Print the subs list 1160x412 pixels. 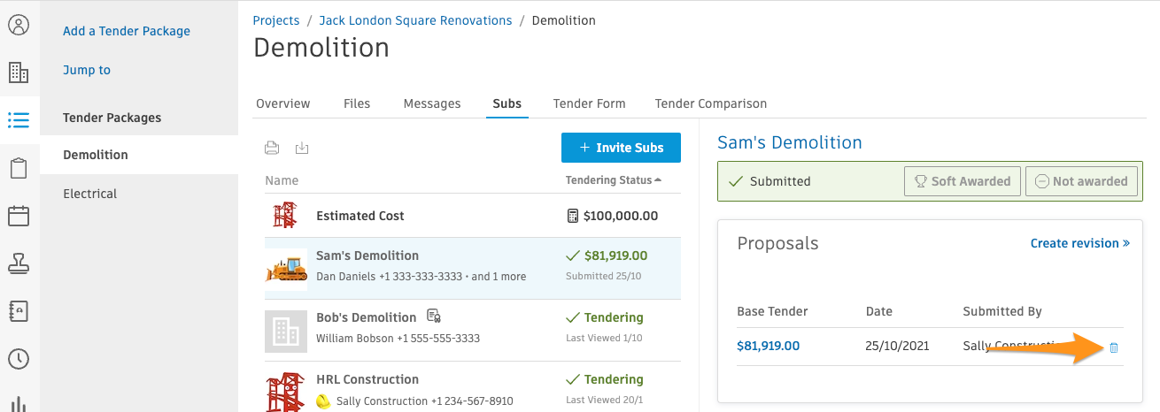(273, 148)
